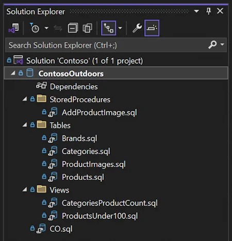Select the Dependencies node

click(74, 86)
